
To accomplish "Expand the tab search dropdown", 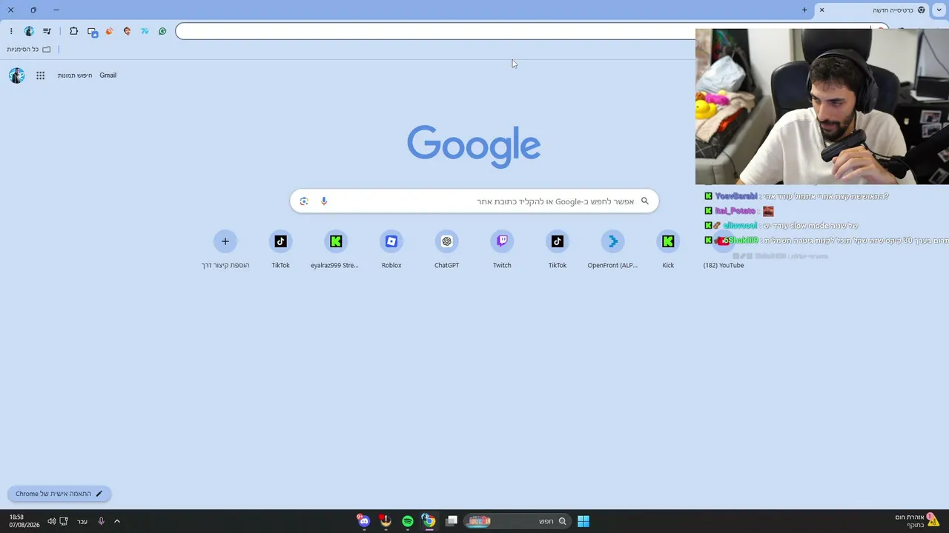I will point(940,10).
